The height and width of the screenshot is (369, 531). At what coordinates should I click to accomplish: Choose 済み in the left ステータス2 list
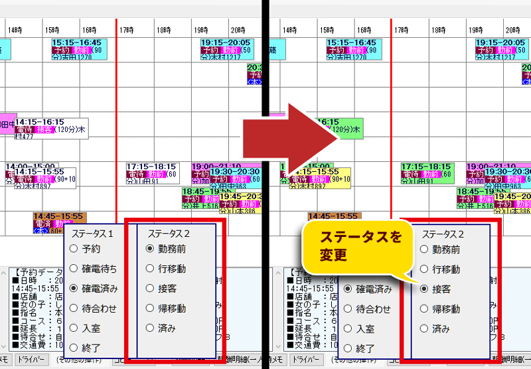pyautogui.click(x=150, y=328)
